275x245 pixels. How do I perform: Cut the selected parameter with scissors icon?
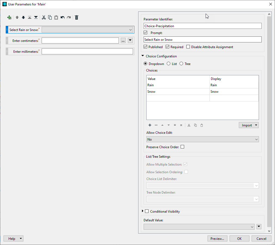click(x=44, y=17)
